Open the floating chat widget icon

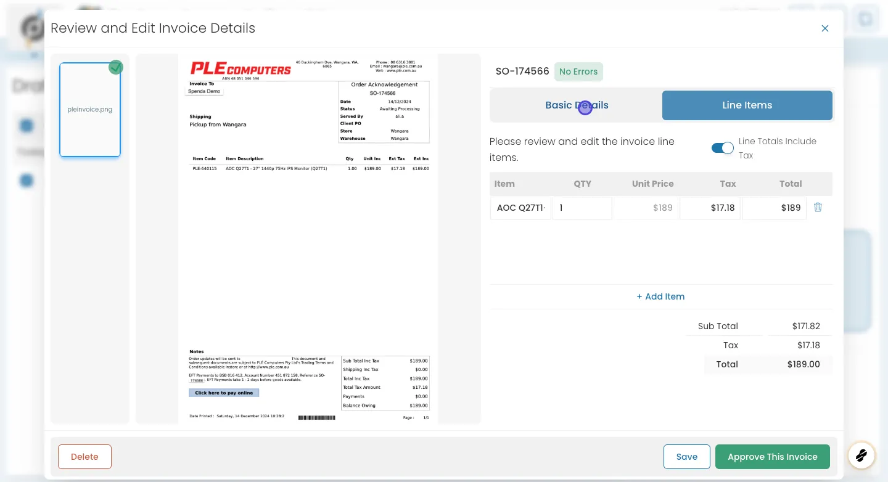coord(861,456)
